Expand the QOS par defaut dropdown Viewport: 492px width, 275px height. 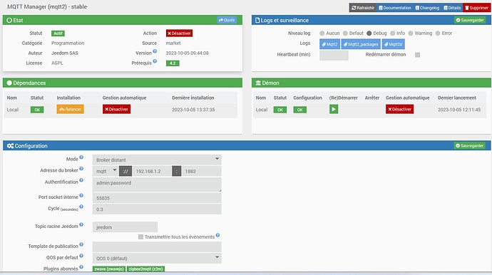[x=157, y=258]
